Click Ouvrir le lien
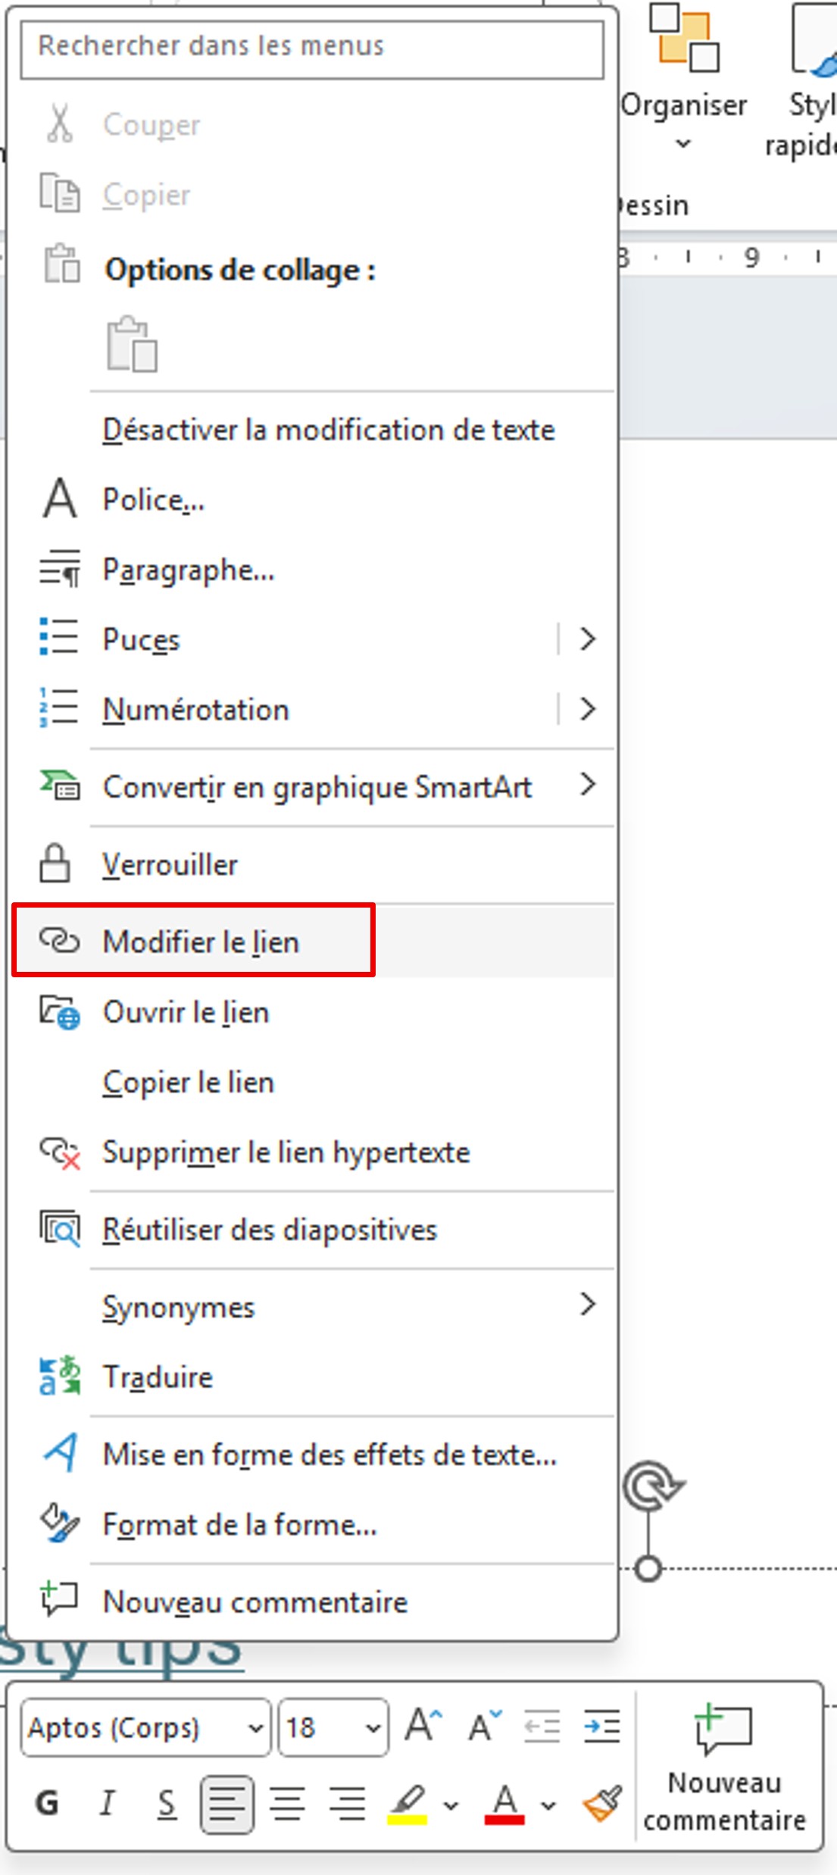 [x=188, y=1012]
